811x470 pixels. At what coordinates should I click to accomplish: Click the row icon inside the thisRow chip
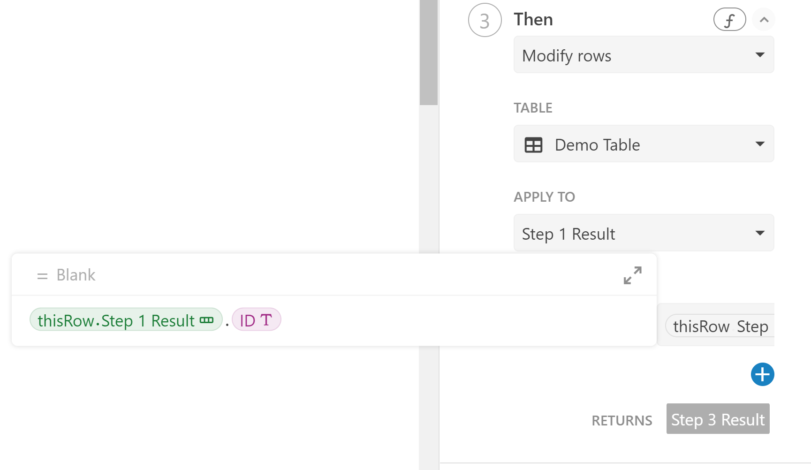tap(207, 320)
